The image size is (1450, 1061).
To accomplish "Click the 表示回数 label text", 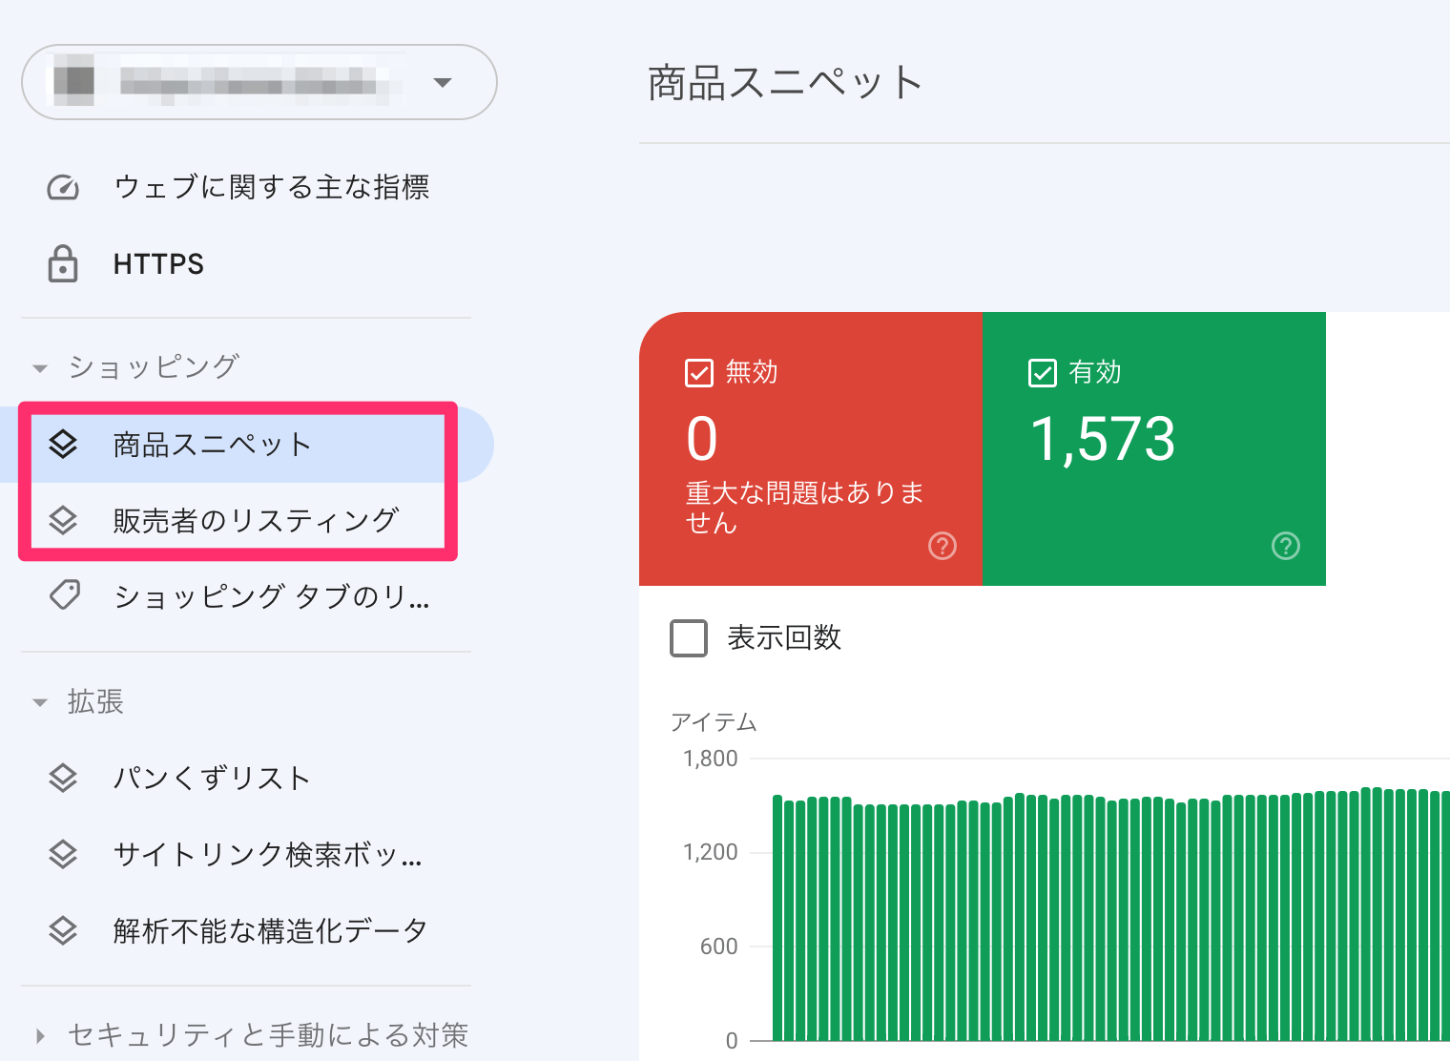I will 784,637.
